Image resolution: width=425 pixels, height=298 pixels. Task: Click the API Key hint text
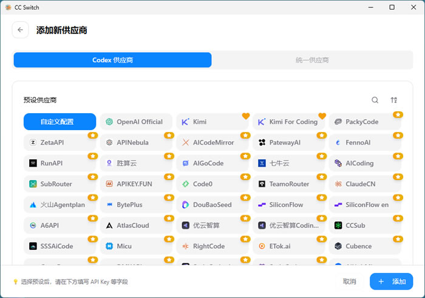click(74, 282)
